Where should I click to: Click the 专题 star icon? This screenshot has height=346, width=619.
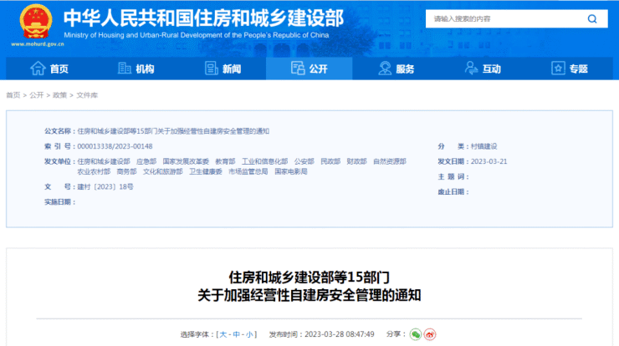(x=558, y=69)
